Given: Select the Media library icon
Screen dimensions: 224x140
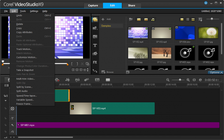Looking at the screenshot, I should [x=95, y=19].
